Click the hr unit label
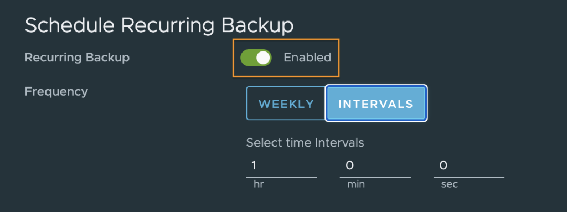This screenshot has height=212, width=567. [259, 184]
